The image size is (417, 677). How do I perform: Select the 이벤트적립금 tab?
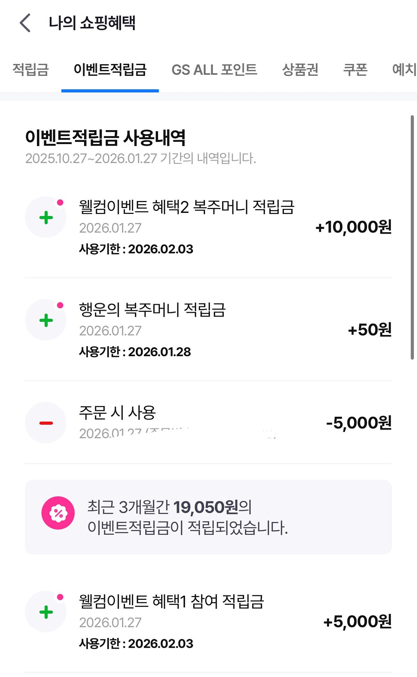click(110, 69)
